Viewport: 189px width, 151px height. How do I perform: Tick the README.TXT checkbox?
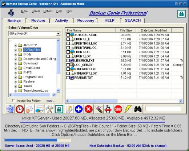tap(68, 77)
